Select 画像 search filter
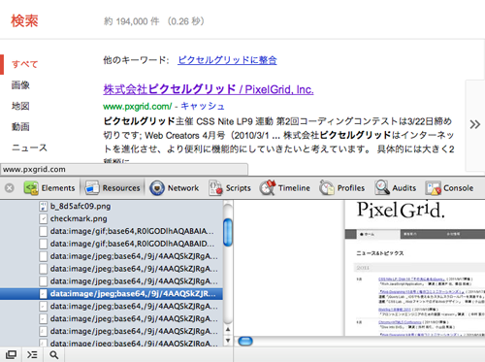This screenshot has width=485, height=362. (x=20, y=85)
